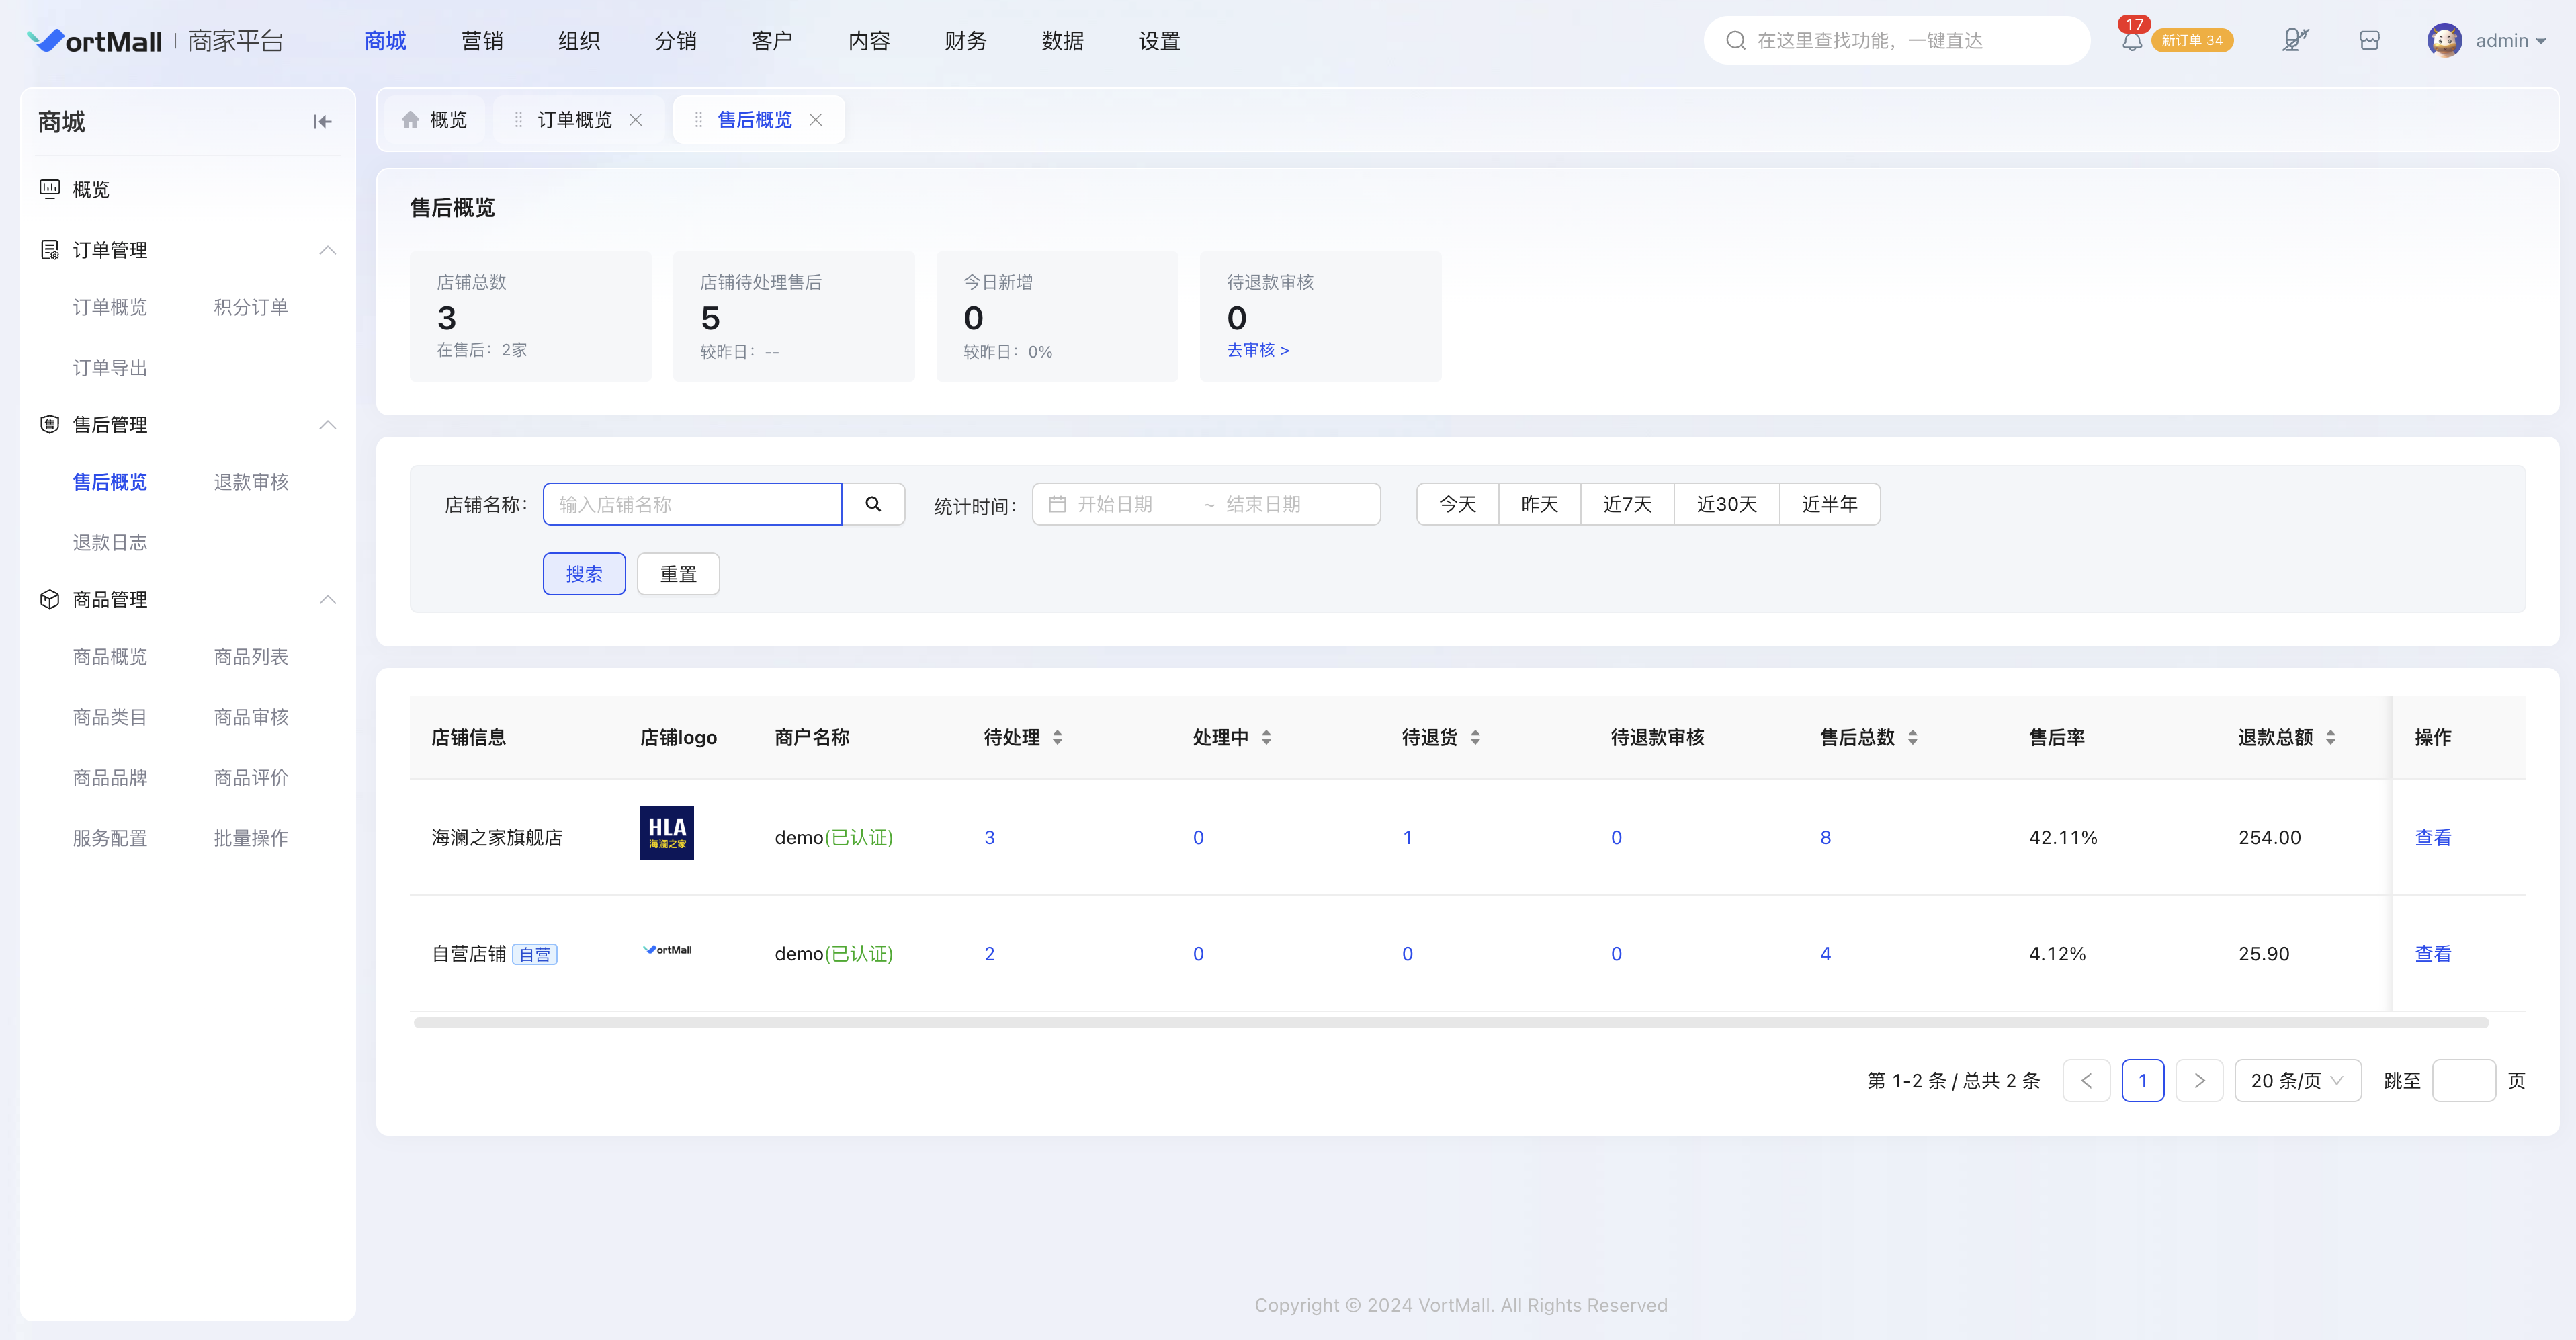Viewport: 2576px width, 1340px height.
Task: Click the horizontal table scrollbar
Action: coord(1451,1023)
